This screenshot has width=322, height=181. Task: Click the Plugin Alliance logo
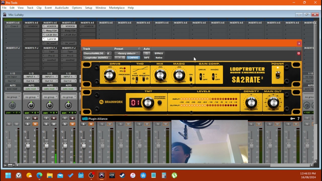[95, 119]
